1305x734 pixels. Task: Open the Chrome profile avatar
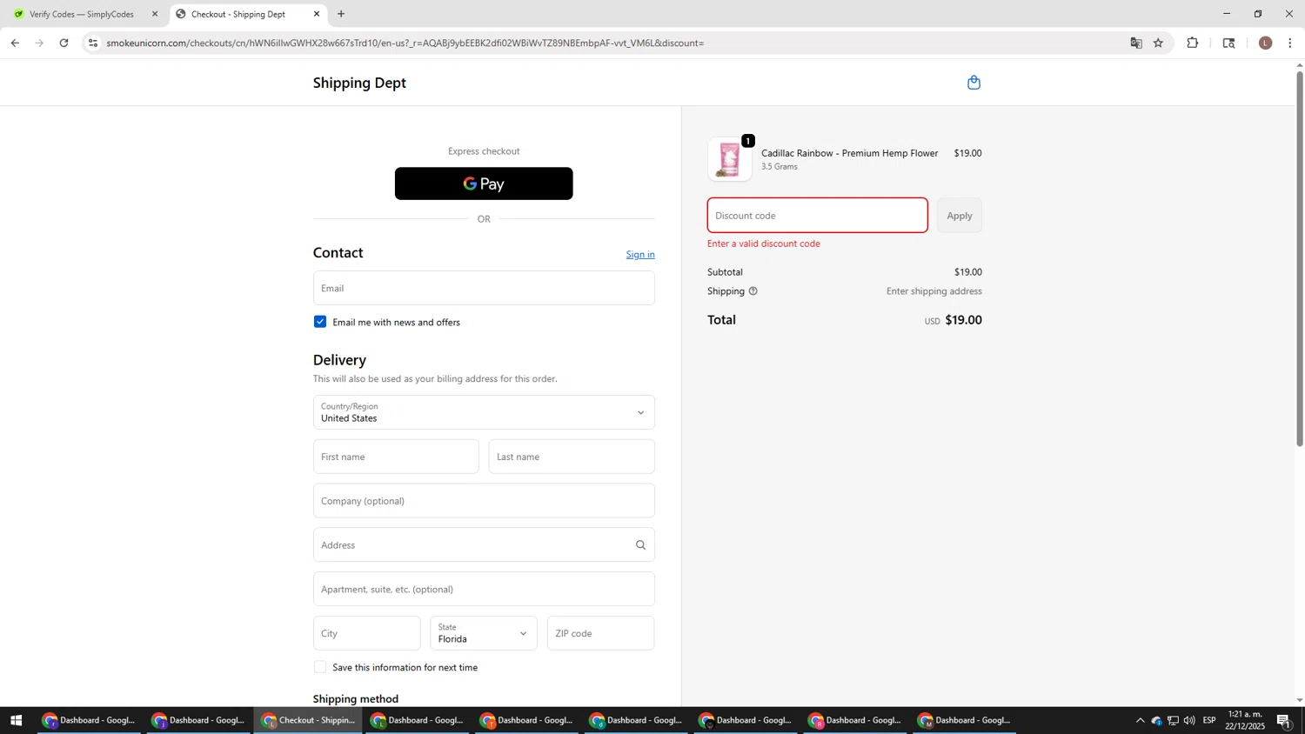(1265, 43)
